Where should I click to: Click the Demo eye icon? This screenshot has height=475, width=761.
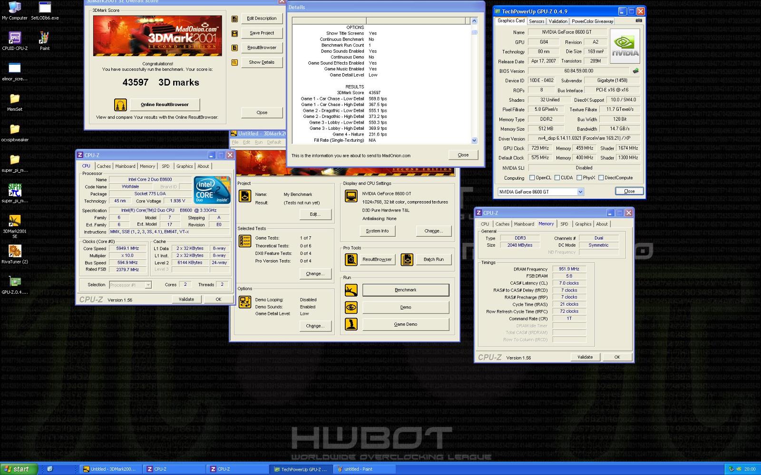[x=351, y=307]
